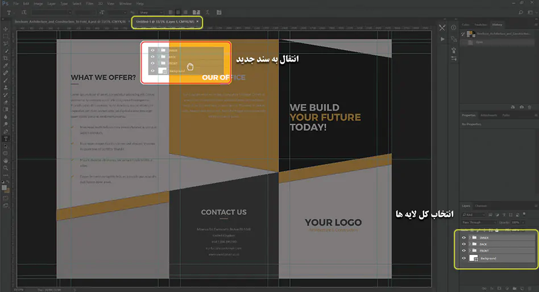Click the play actions icon in collapsed dock
The image size is (539, 292).
442,39
